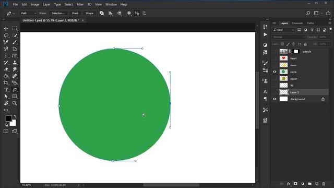Open the Layers panel flyout menu

(330, 23)
